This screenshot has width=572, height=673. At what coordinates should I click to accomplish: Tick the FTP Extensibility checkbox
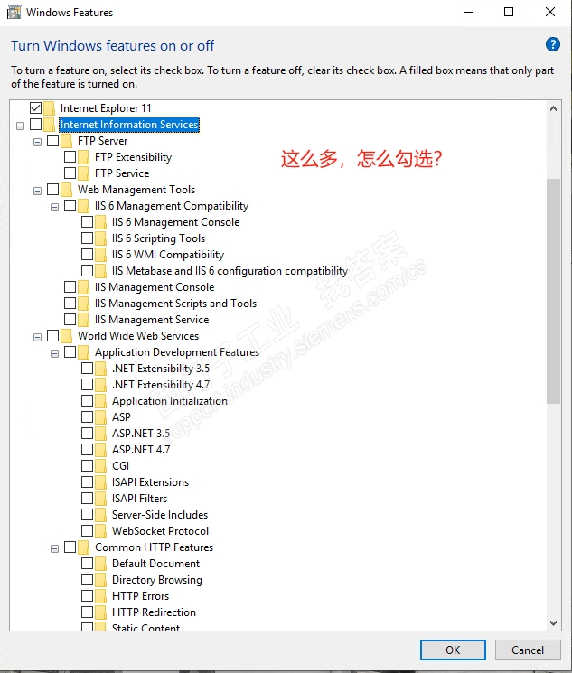(x=70, y=156)
